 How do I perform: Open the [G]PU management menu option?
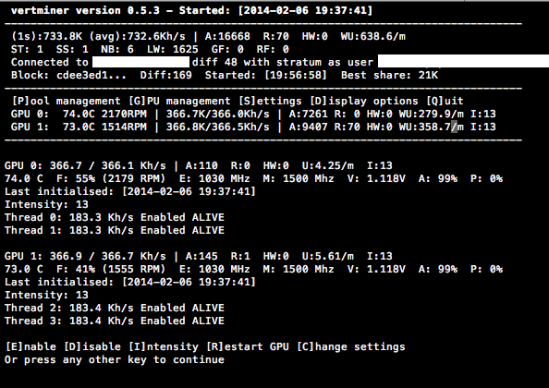click(179, 101)
